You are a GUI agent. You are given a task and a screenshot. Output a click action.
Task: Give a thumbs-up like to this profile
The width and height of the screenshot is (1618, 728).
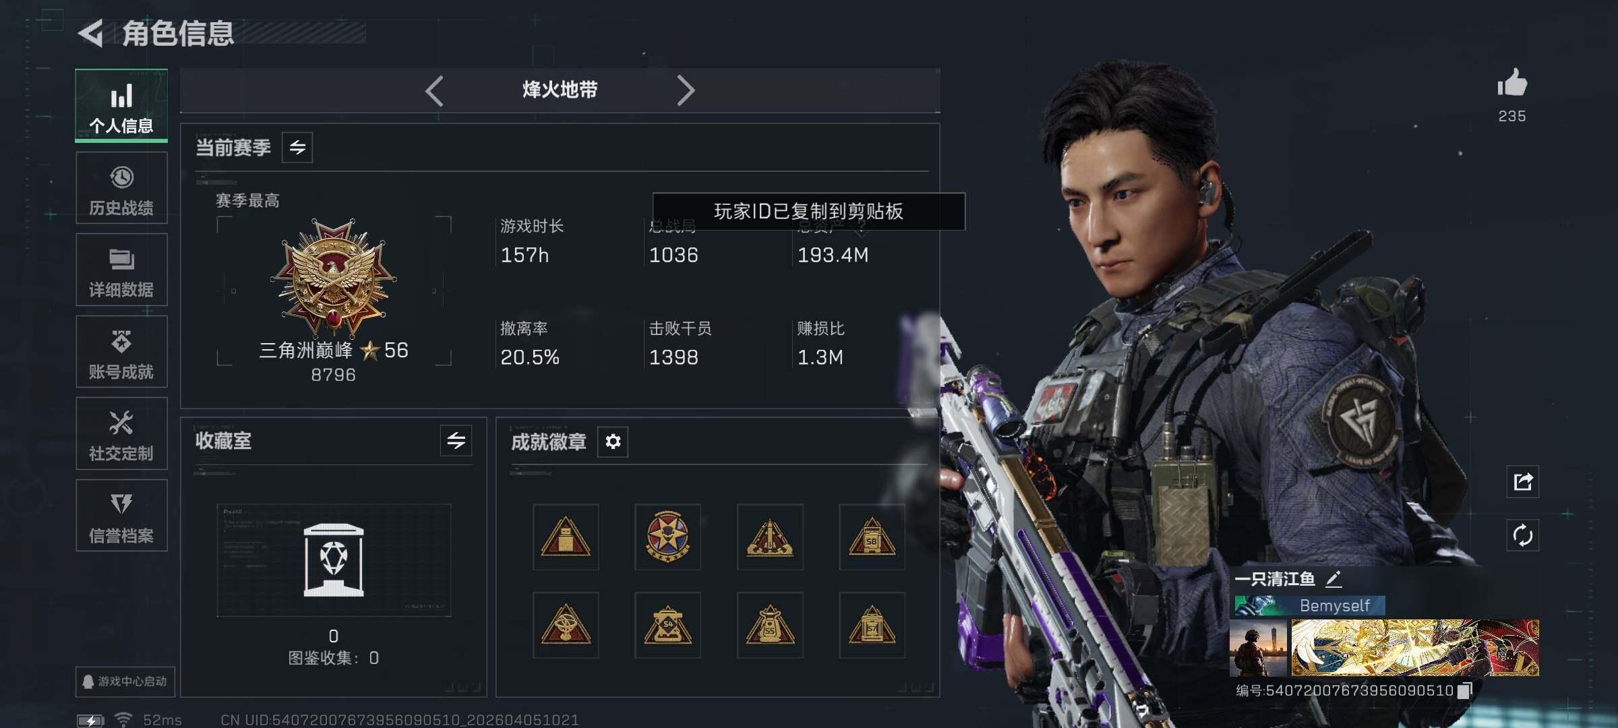[x=1511, y=84]
